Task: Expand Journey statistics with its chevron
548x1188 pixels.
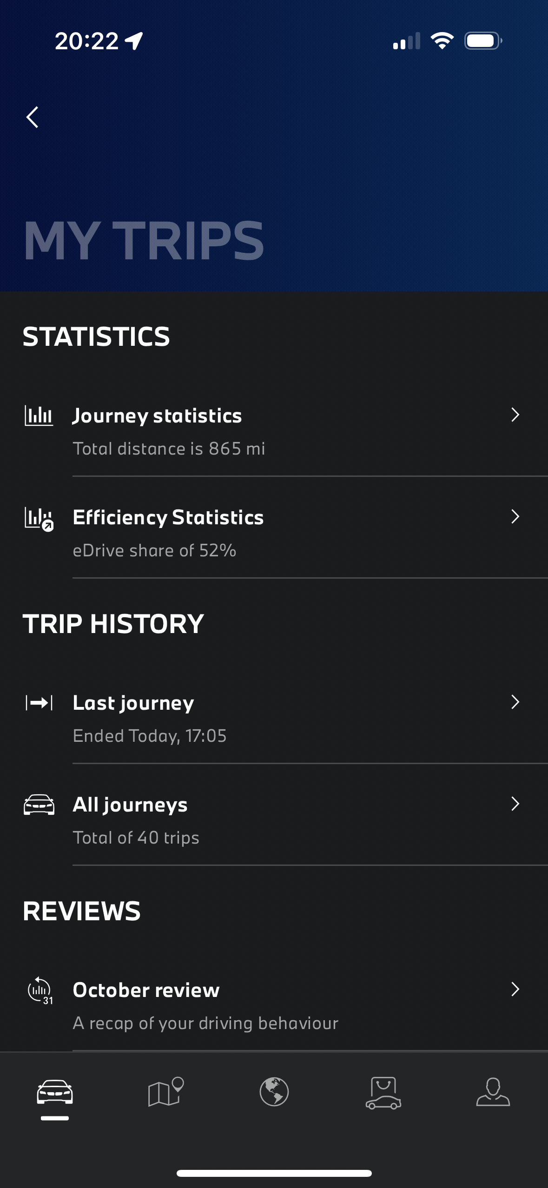Action: pos(515,415)
